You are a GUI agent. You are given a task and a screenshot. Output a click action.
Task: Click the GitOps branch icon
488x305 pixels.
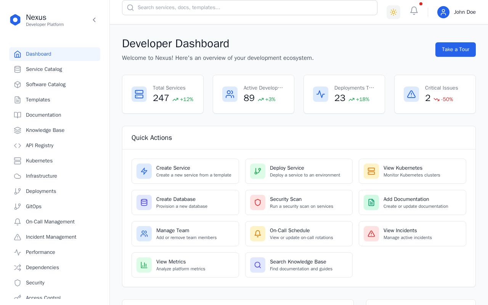(18, 207)
